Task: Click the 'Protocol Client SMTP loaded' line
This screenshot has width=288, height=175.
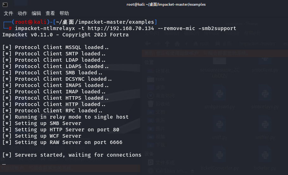Action: coord(54,53)
